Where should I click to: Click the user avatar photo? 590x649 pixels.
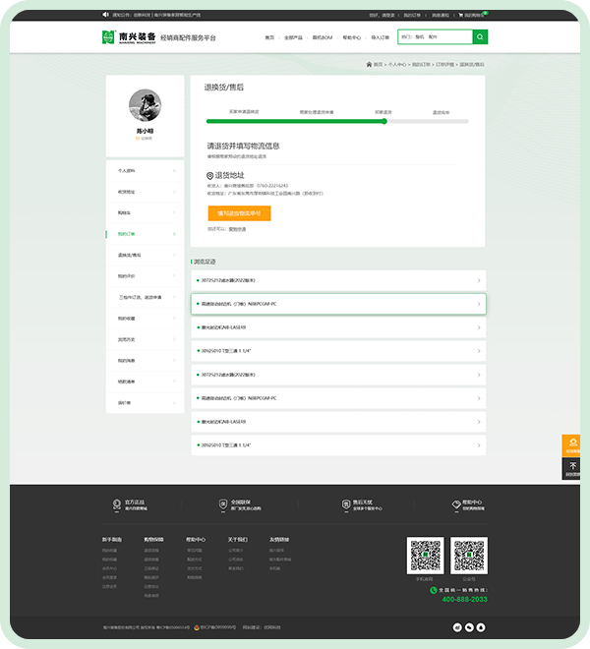pos(145,104)
